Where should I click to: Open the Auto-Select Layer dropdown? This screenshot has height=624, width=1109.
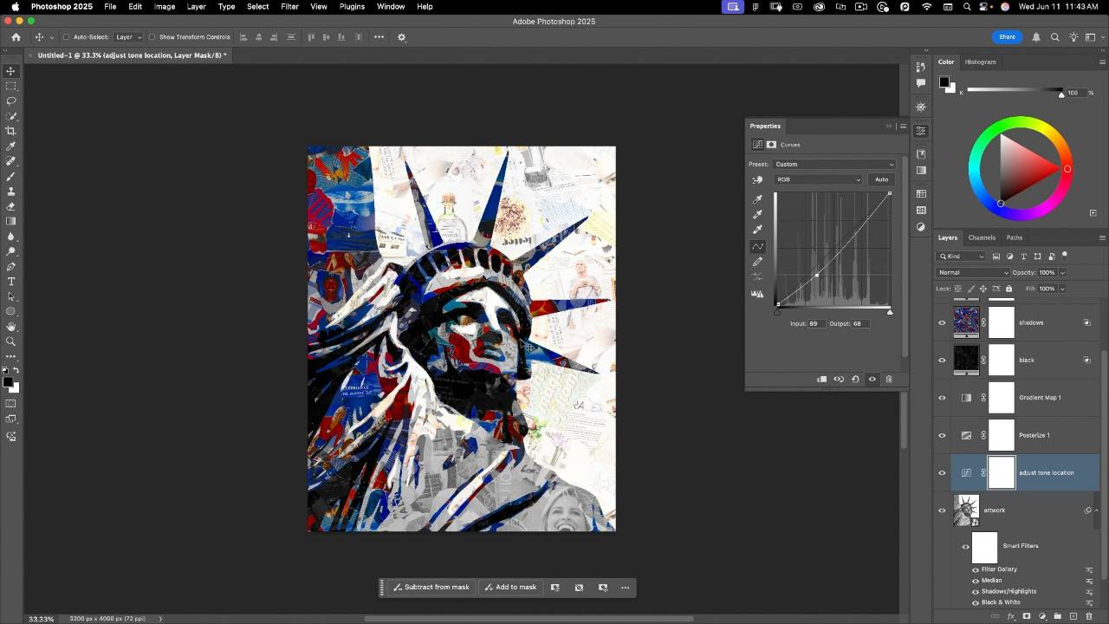(128, 37)
